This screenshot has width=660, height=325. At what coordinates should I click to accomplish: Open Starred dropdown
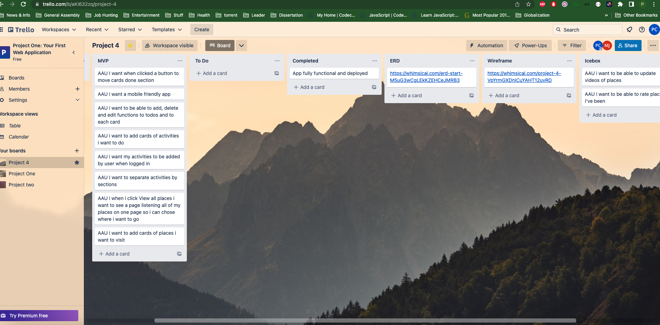click(x=130, y=30)
